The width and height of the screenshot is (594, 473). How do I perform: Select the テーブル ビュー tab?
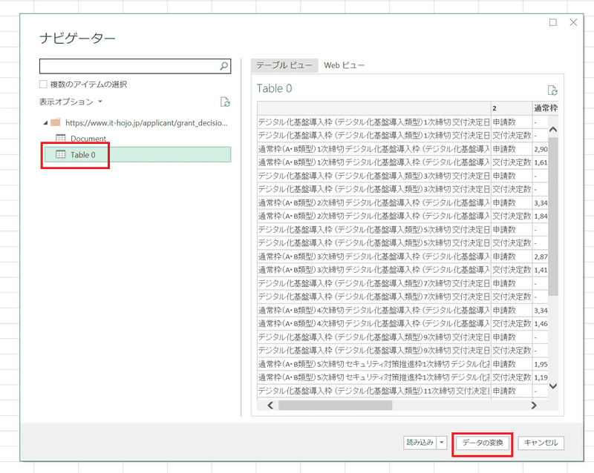click(284, 65)
